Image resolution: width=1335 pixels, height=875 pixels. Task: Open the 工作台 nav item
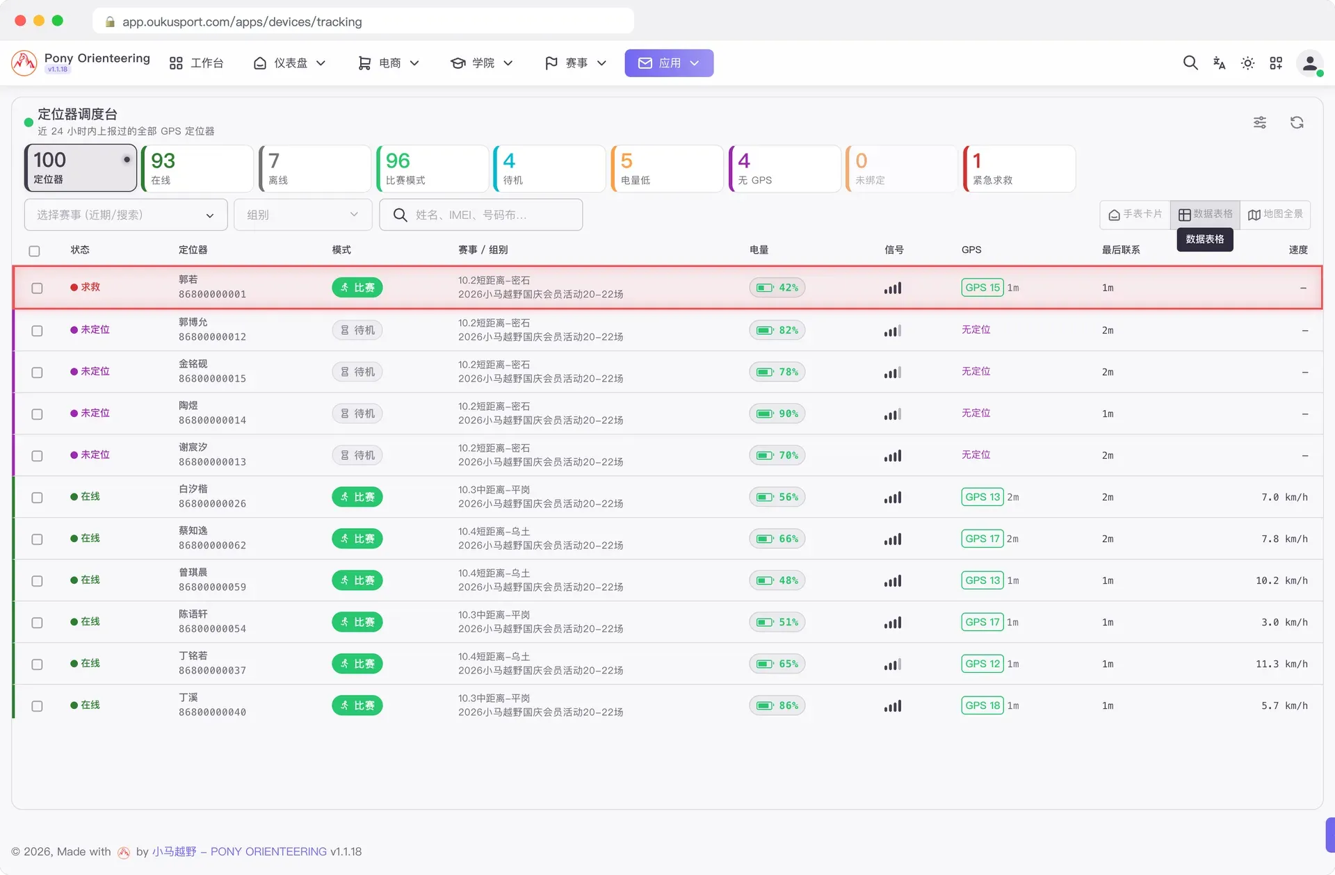[196, 63]
